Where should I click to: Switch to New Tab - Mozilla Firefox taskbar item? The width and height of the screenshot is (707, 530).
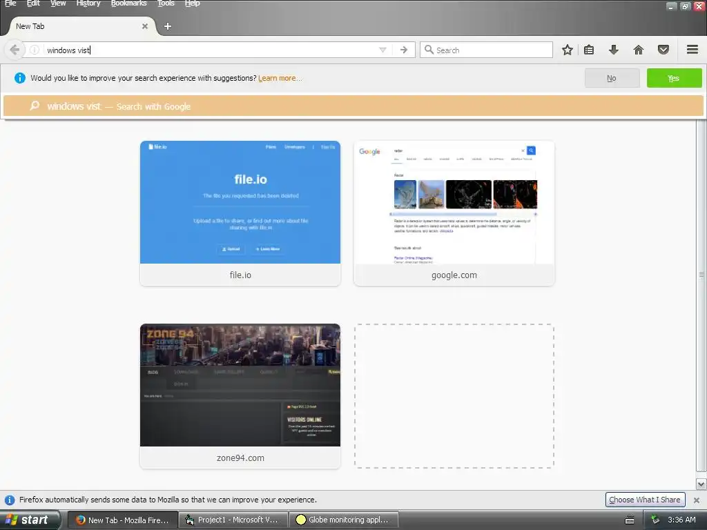pos(122,520)
